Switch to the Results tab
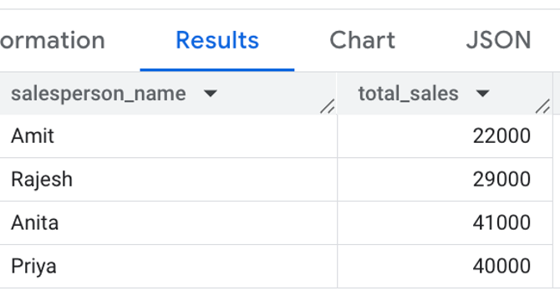 point(217,40)
